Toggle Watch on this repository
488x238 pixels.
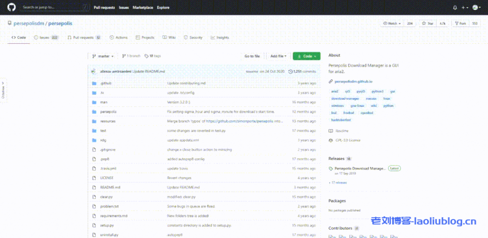[x=391, y=23]
